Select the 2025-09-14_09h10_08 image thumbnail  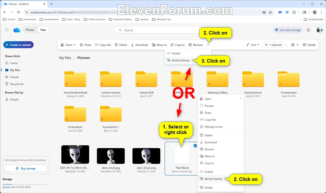[75, 155]
